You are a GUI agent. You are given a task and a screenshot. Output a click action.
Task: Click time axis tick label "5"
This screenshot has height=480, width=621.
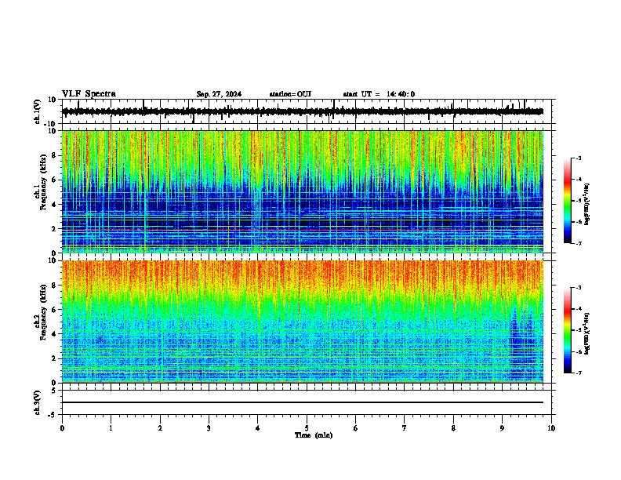(x=307, y=428)
